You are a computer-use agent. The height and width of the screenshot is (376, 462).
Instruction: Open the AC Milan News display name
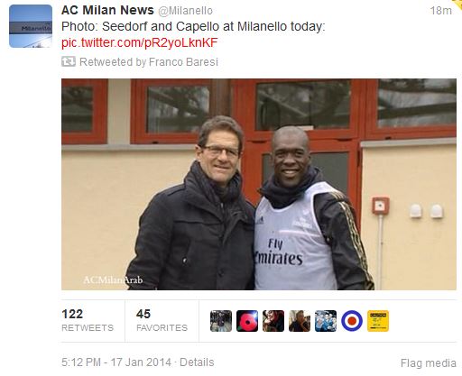[107, 10]
